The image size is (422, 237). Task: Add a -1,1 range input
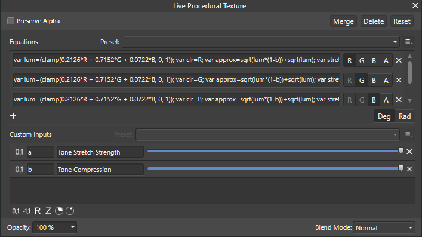[27, 211]
